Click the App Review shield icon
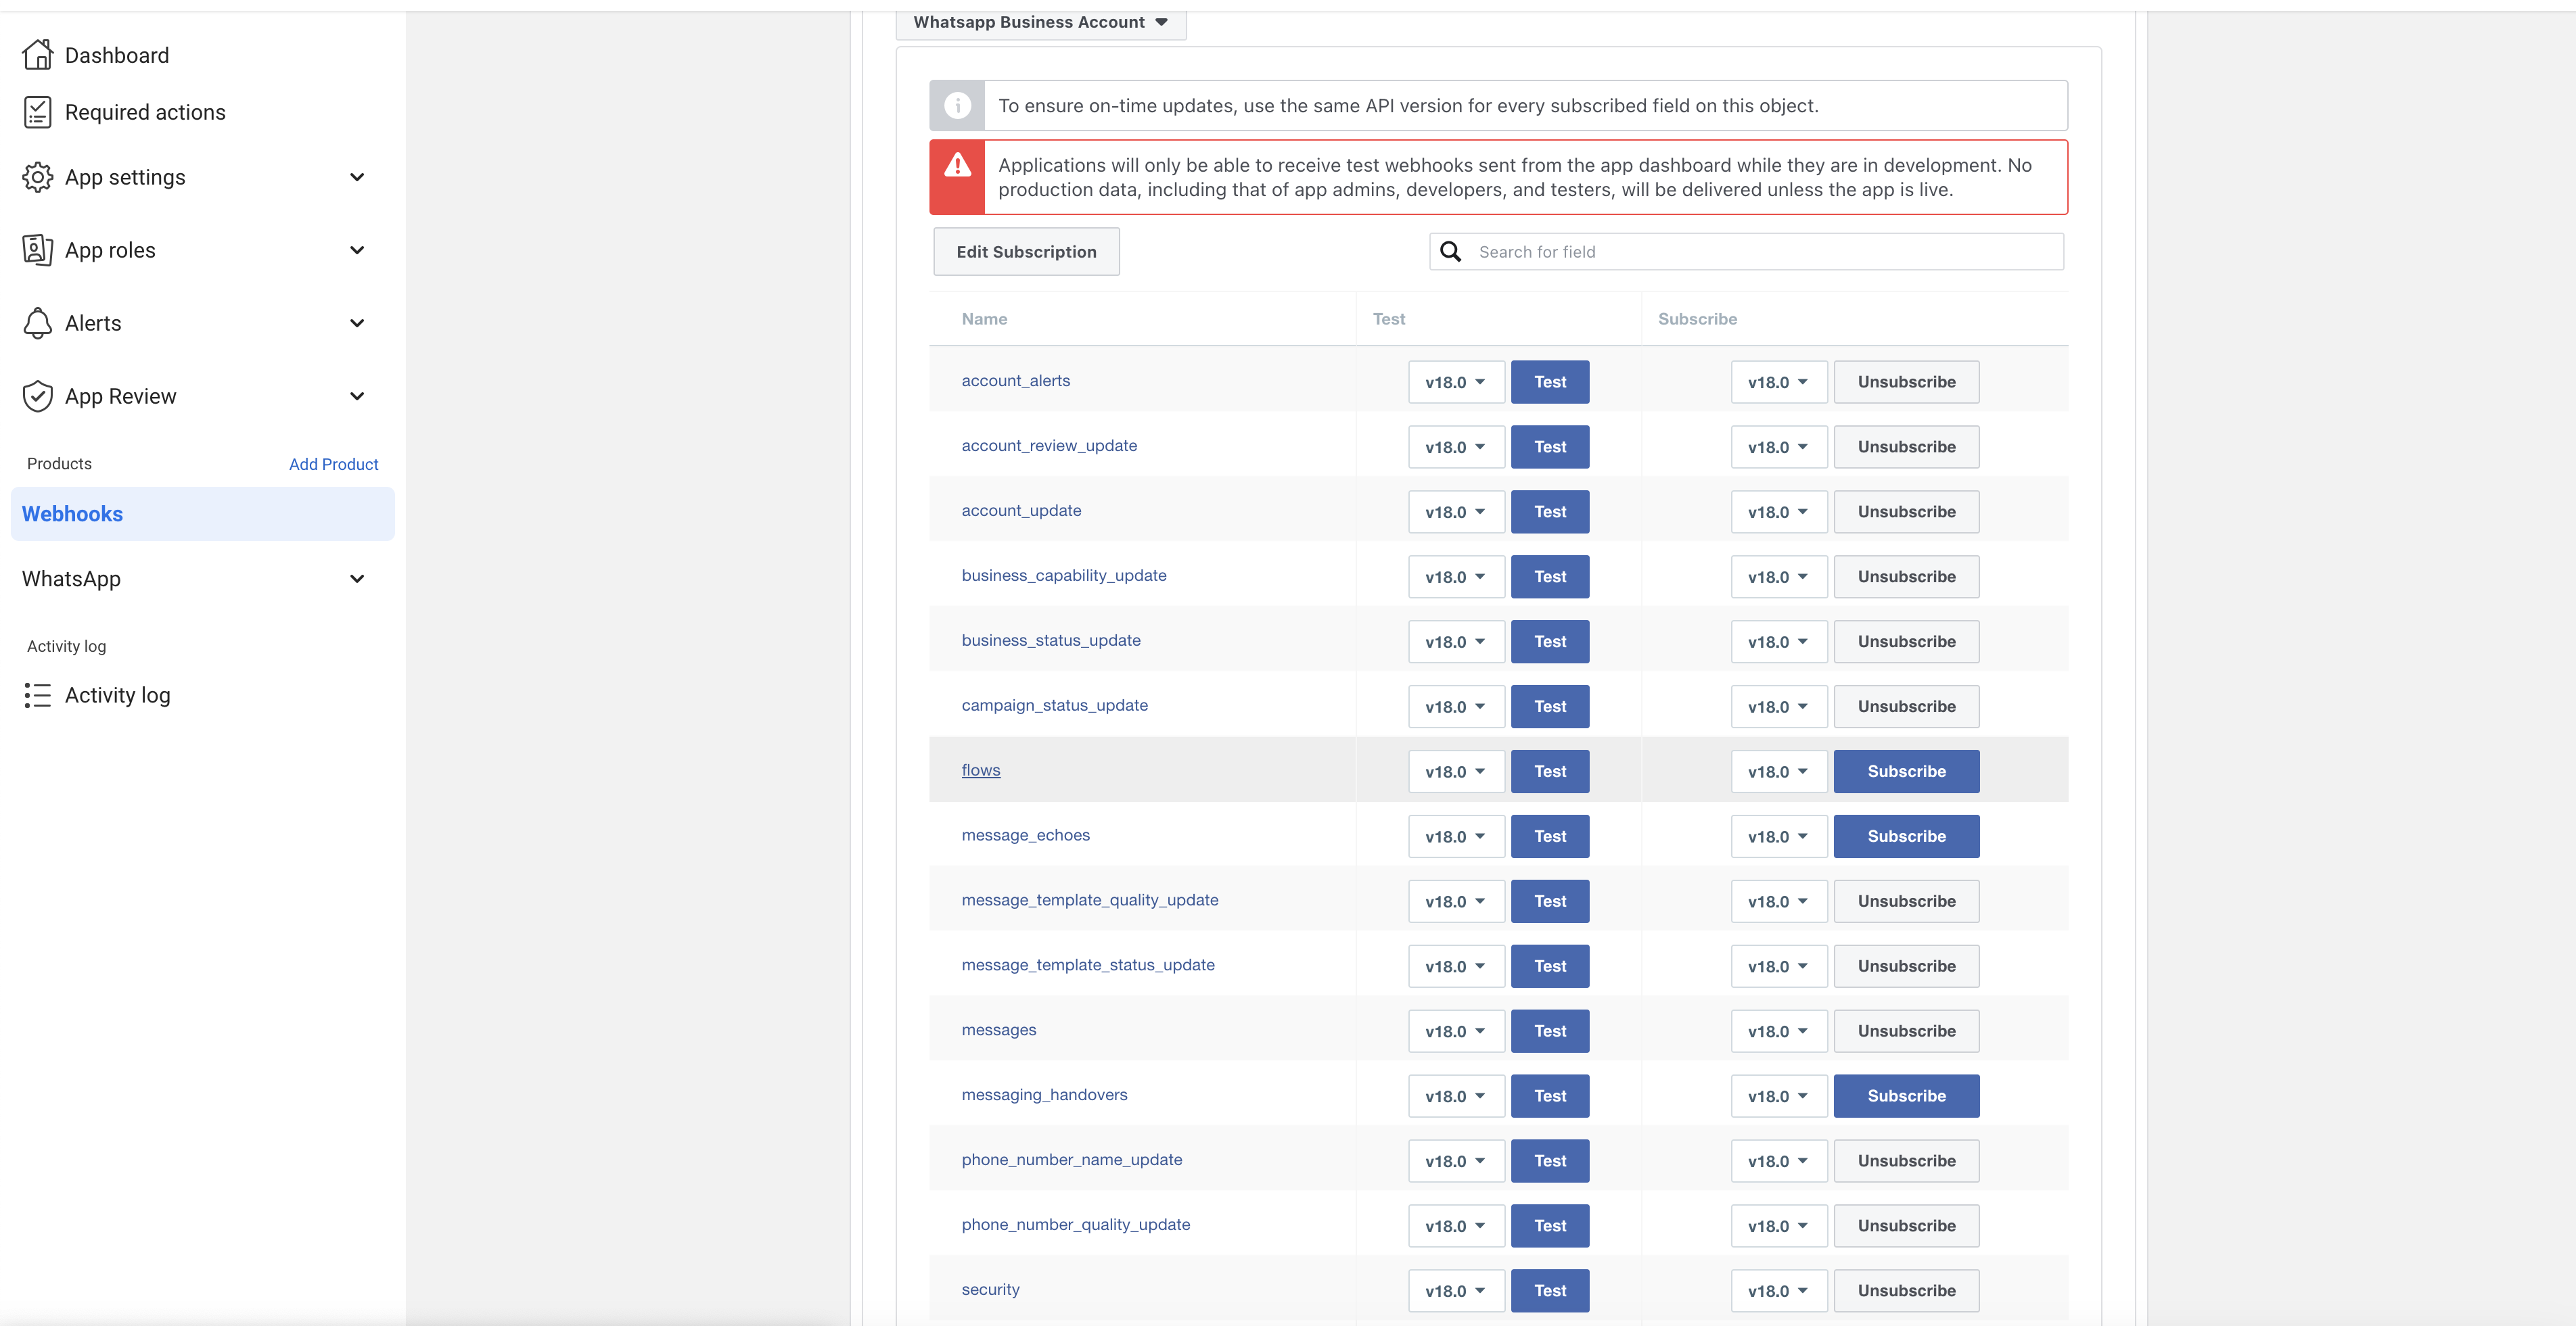The width and height of the screenshot is (2576, 1326). click(x=37, y=396)
